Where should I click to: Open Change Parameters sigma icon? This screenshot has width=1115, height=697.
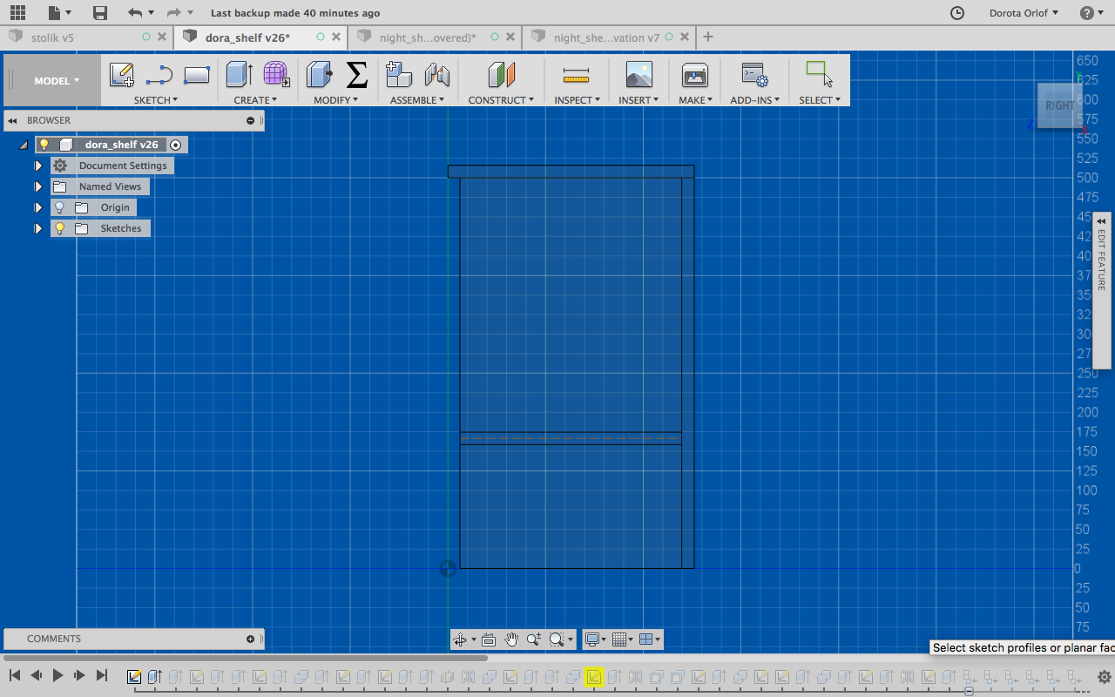[x=357, y=75]
